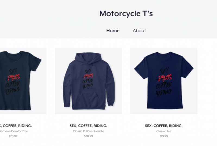The height and width of the screenshot is (146, 217).
Task: Open the Classic Tee product image
Action: [164, 81]
